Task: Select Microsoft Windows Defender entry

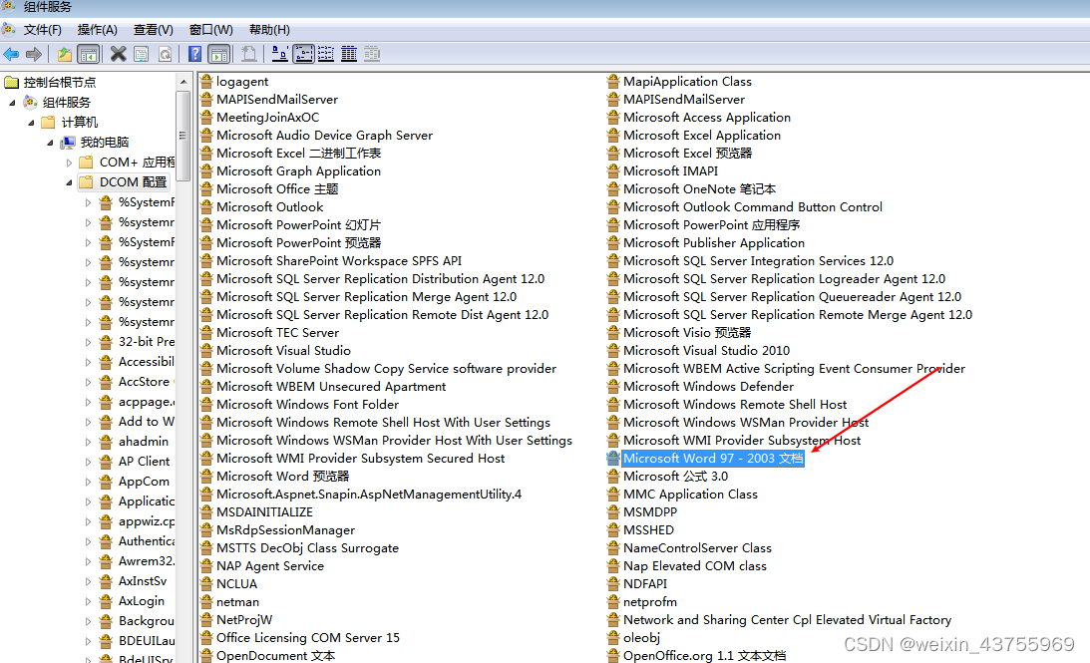Action: (708, 387)
